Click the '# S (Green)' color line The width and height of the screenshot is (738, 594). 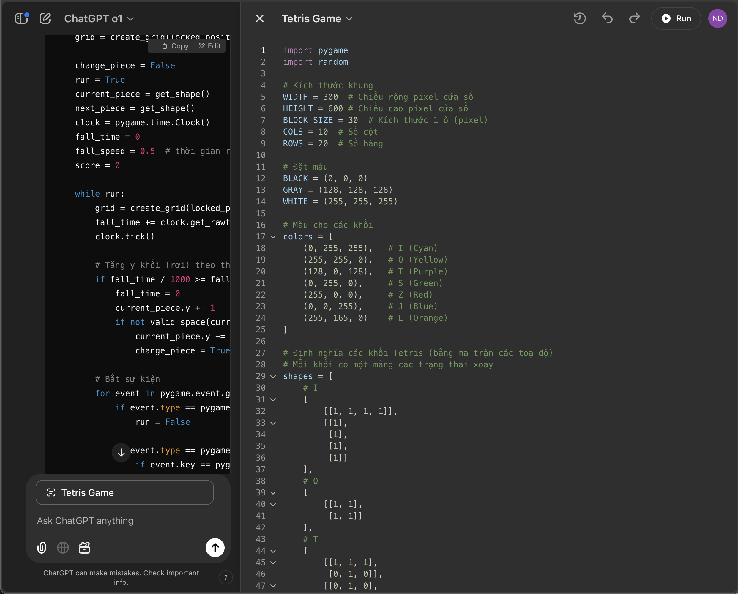tap(373, 283)
